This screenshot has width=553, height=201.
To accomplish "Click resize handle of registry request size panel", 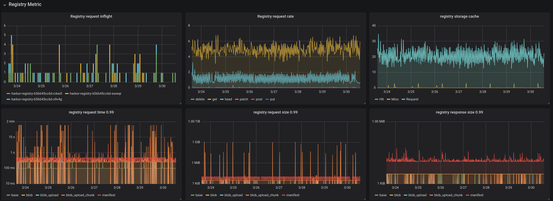I will point(365,199).
